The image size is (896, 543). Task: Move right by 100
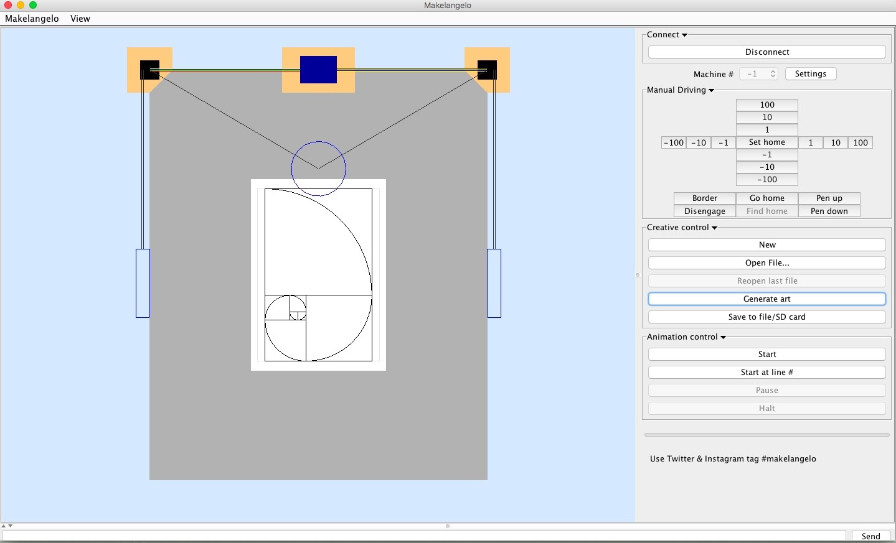pos(861,143)
